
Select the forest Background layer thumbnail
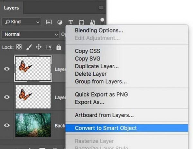tap(33, 125)
